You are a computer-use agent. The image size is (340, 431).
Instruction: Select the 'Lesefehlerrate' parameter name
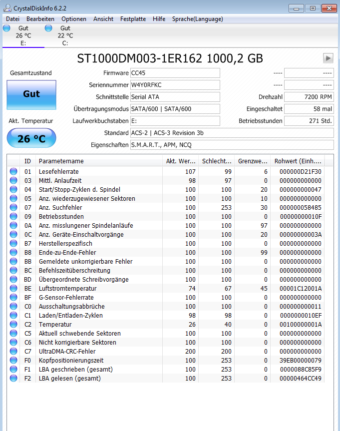59,171
